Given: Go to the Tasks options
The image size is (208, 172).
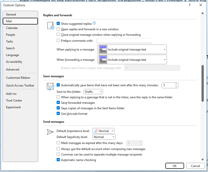Looking at the screenshot, I should [x=20, y=41].
